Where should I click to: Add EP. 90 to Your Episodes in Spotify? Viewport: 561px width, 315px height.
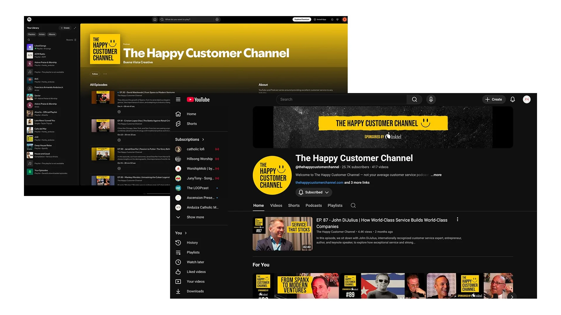tap(119, 169)
